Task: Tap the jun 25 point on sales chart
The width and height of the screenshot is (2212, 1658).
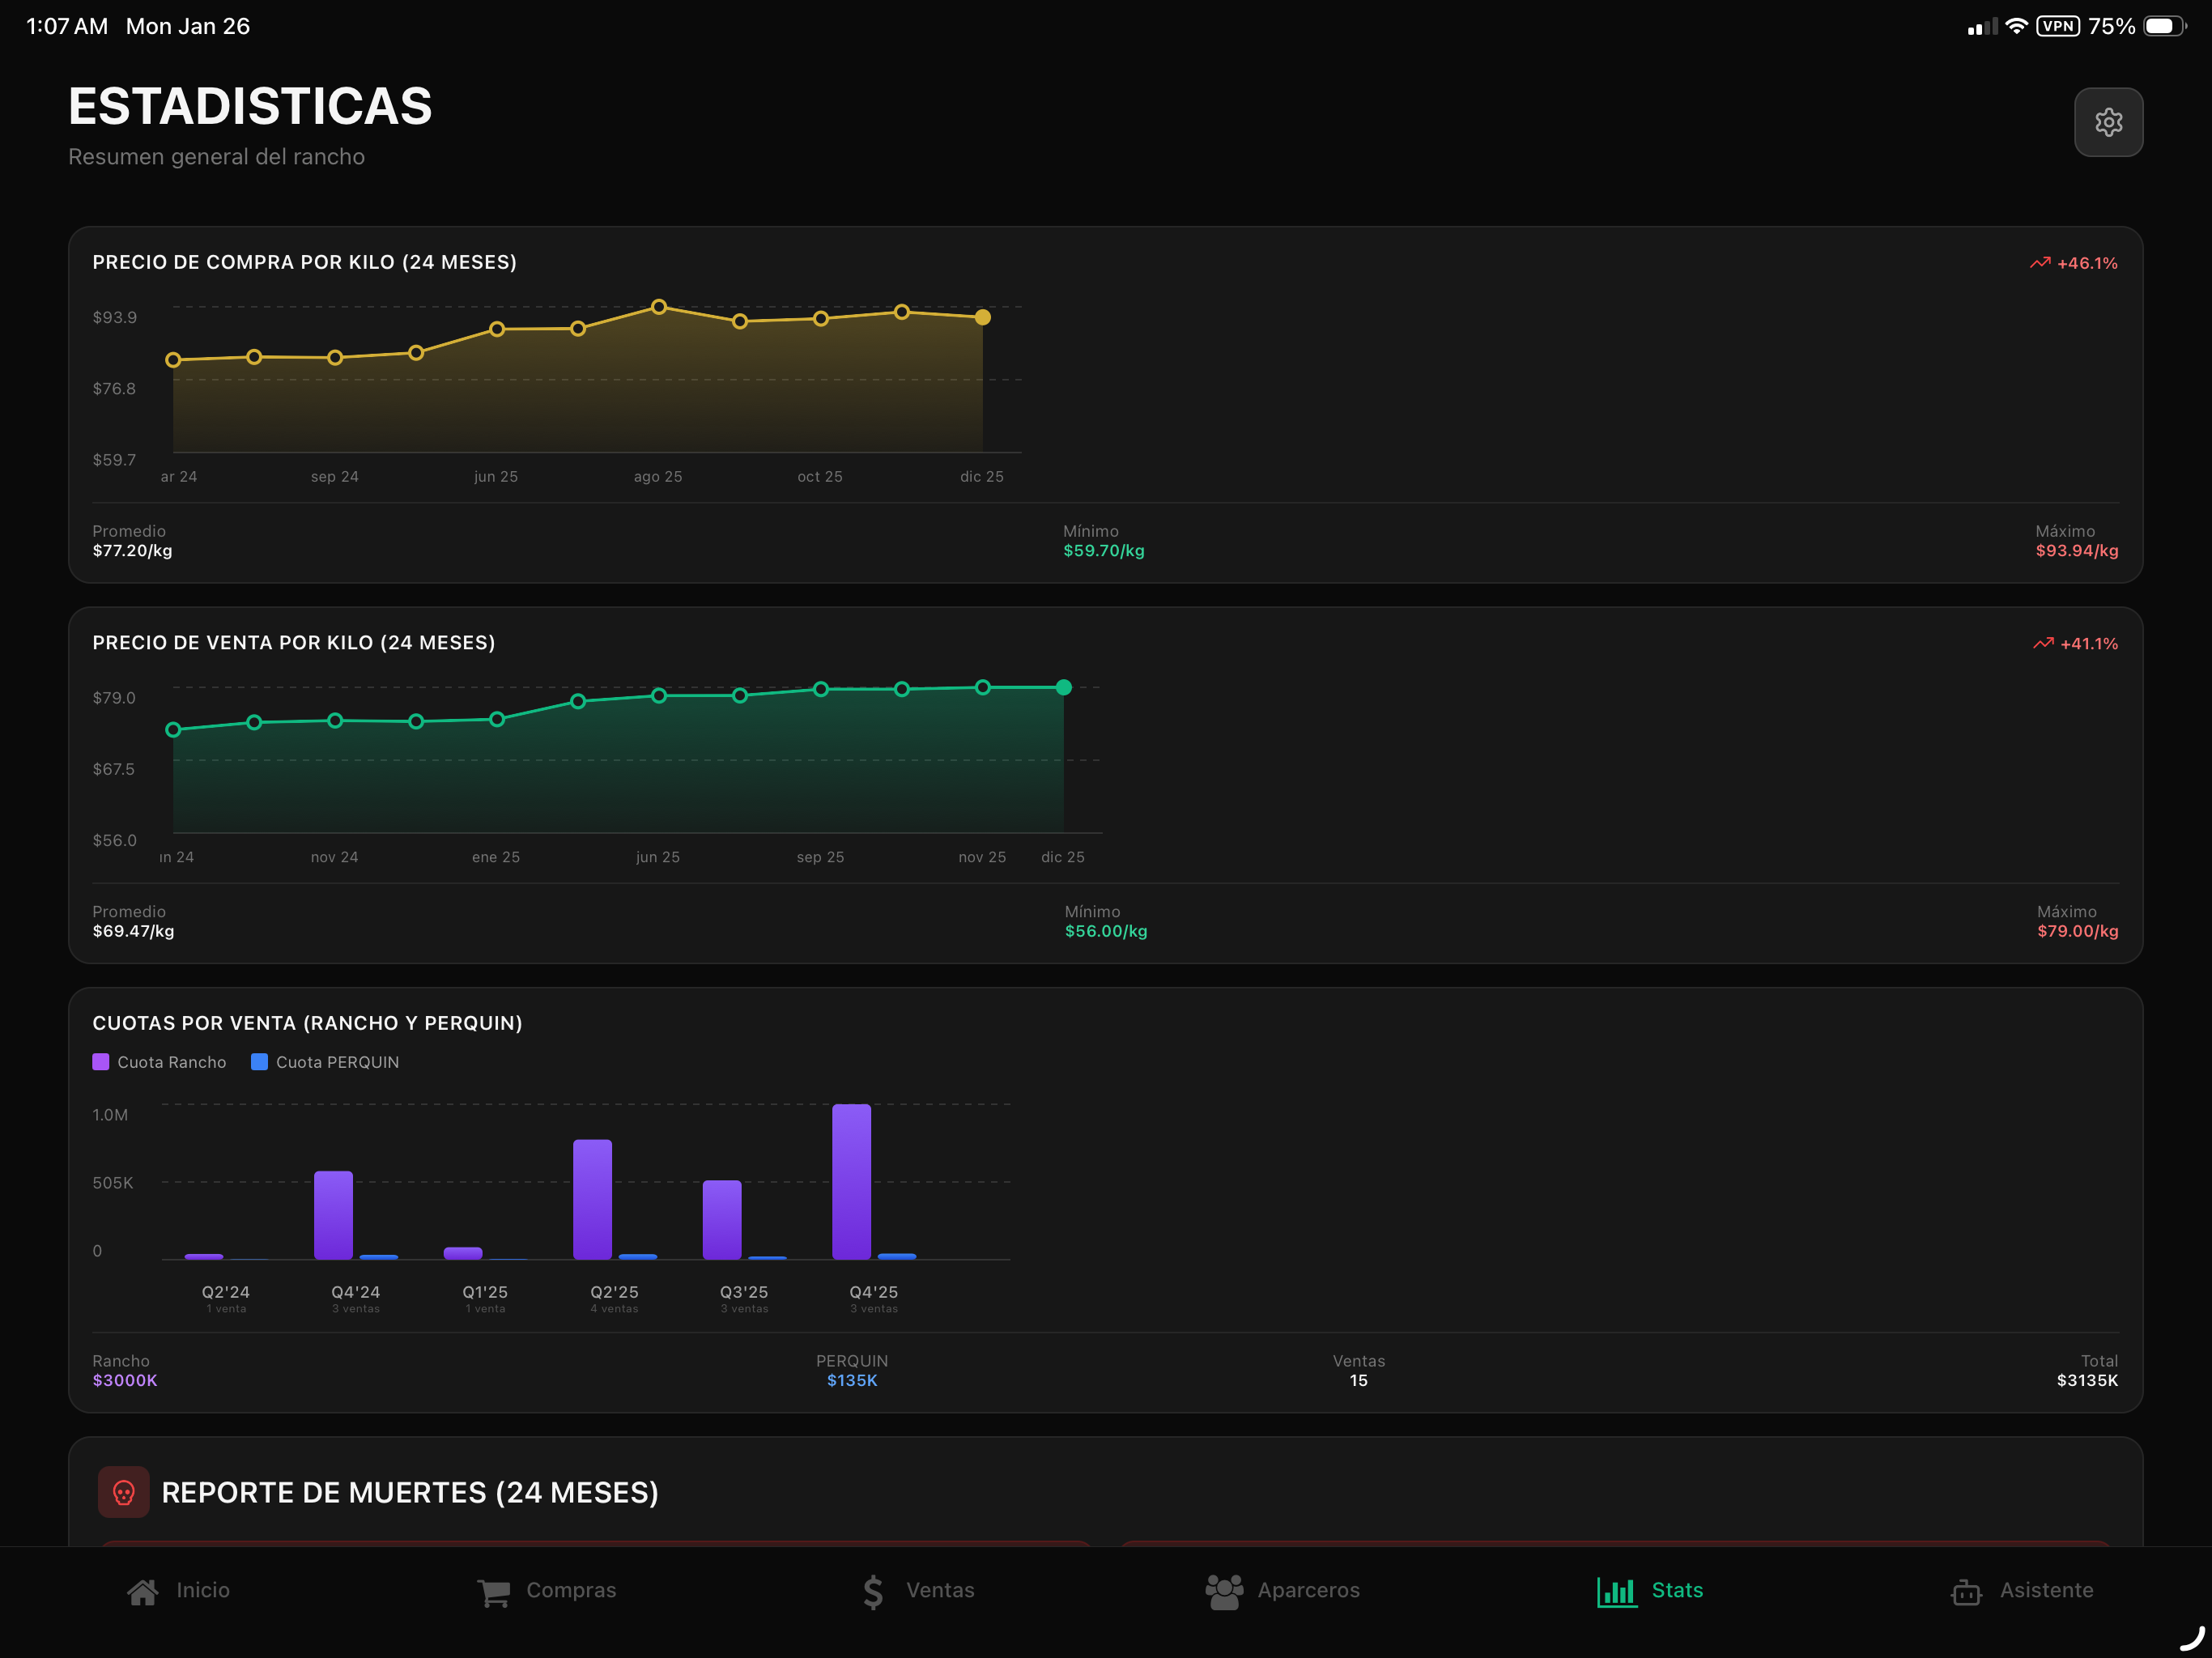Action: 659,695
